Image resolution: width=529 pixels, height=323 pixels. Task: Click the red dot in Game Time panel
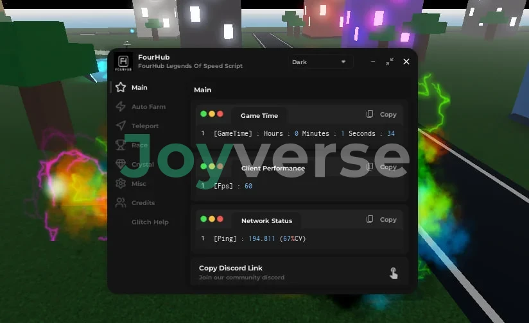(x=220, y=114)
